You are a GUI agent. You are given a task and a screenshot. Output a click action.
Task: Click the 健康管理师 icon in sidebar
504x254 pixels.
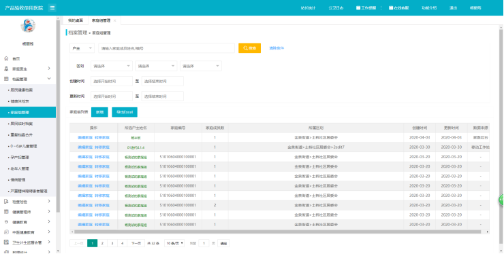click(6, 212)
